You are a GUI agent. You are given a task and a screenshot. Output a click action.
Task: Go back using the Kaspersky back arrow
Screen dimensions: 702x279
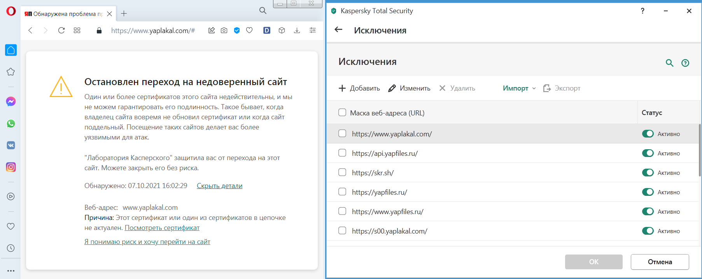(x=338, y=30)
